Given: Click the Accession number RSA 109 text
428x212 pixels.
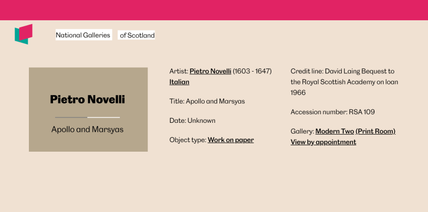Looking at the screenshot, I should click(x=332, y=112).
